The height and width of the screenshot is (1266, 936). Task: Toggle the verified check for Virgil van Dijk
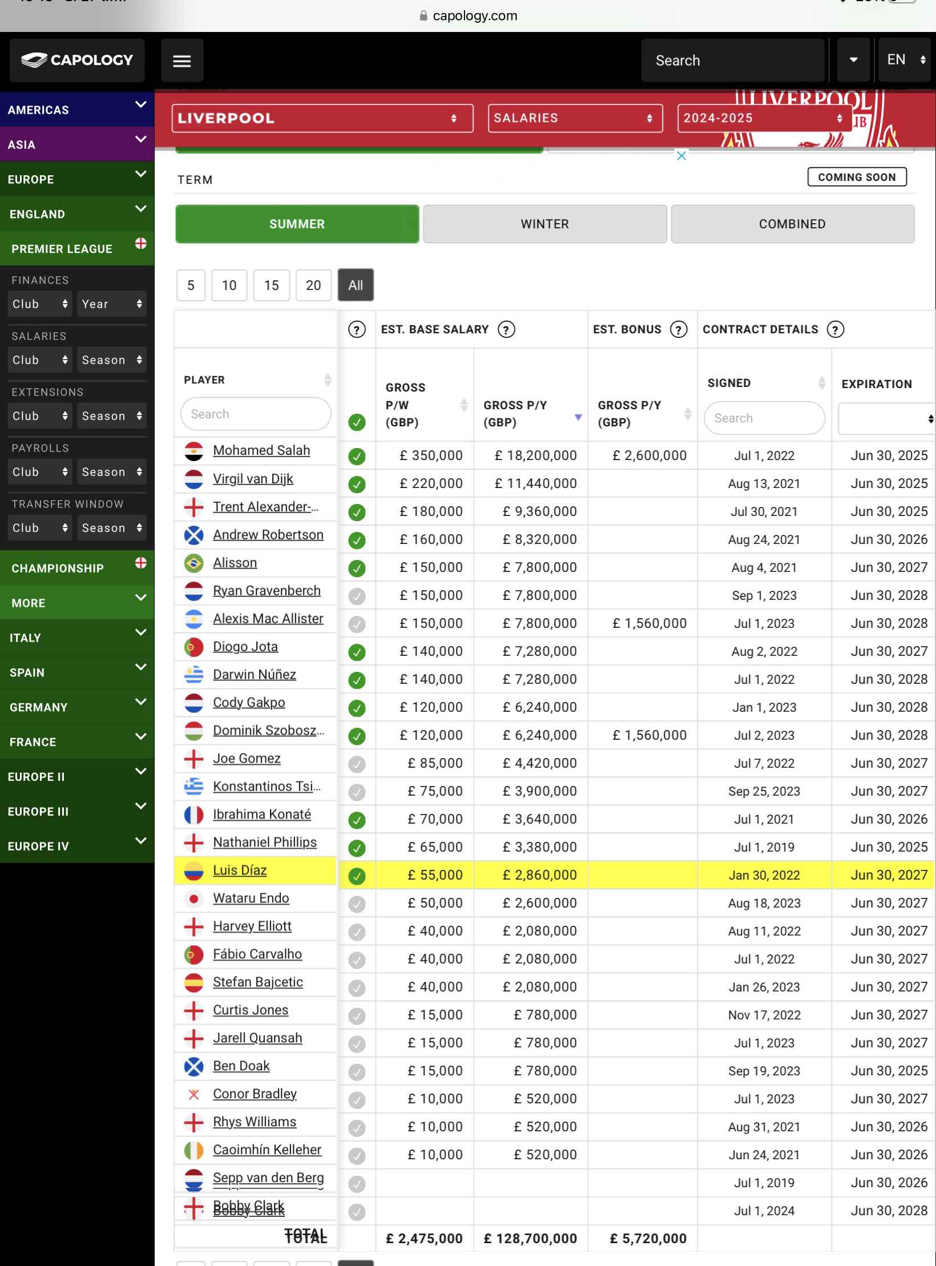[357, 484]
